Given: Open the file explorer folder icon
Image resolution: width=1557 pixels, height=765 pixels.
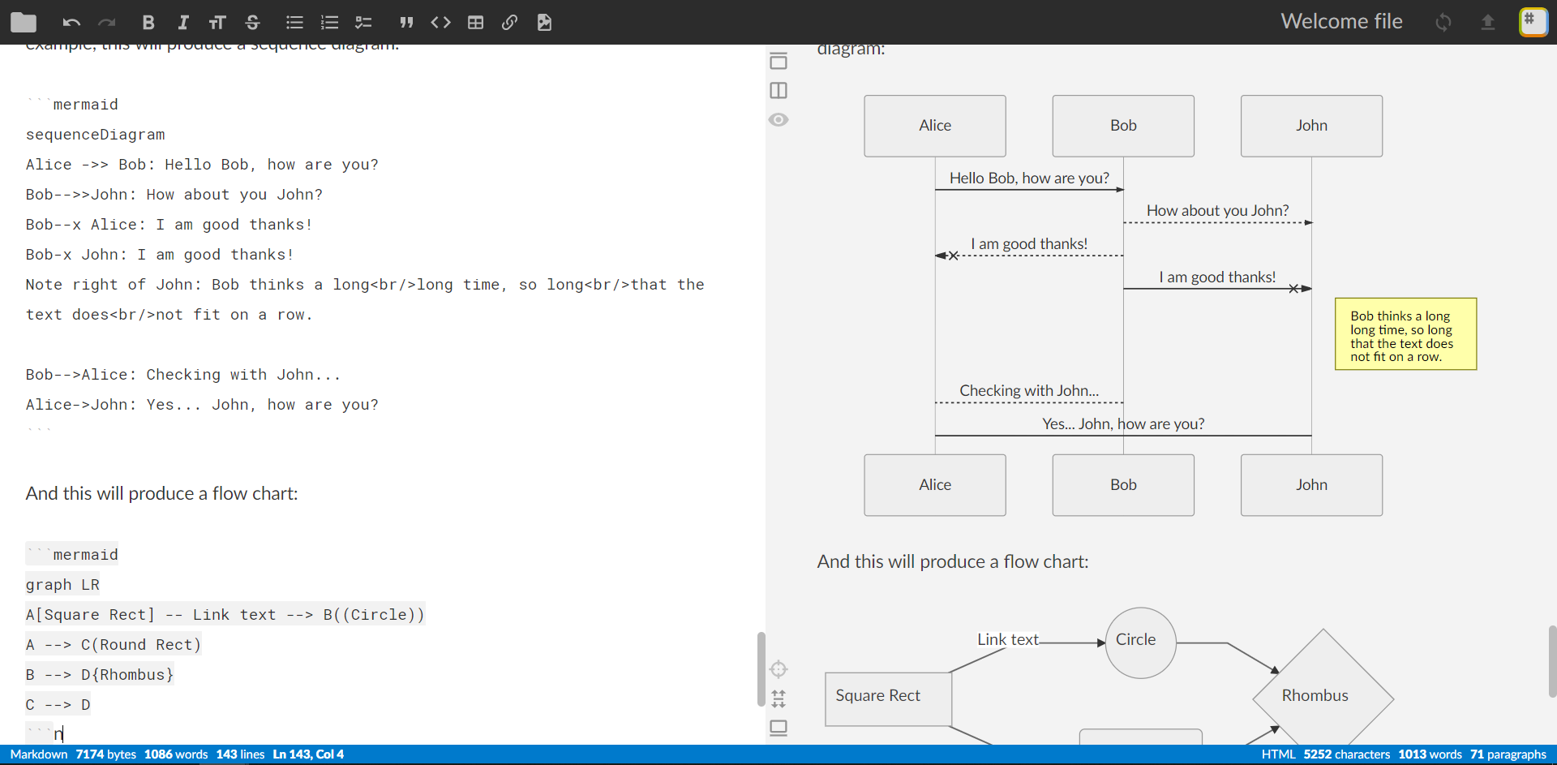Looking at the screenshot, I should click(x=24, y=22).
